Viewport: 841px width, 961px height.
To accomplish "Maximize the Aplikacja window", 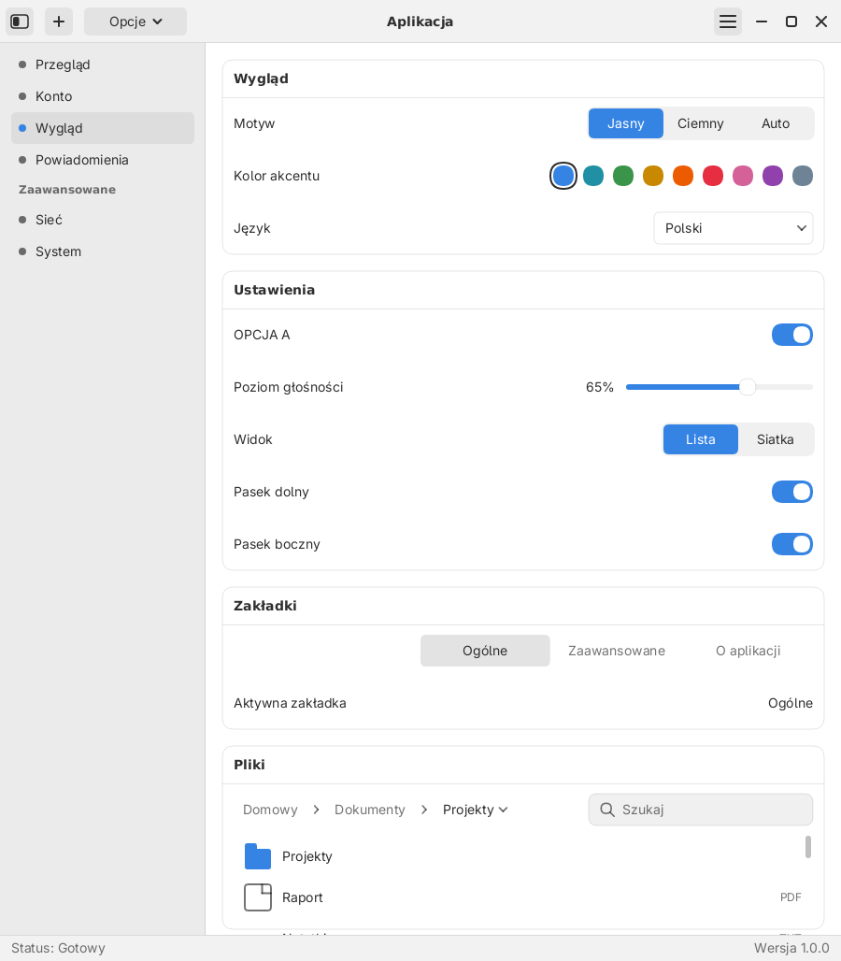I will pyautogui.click(x=791, y=22).
